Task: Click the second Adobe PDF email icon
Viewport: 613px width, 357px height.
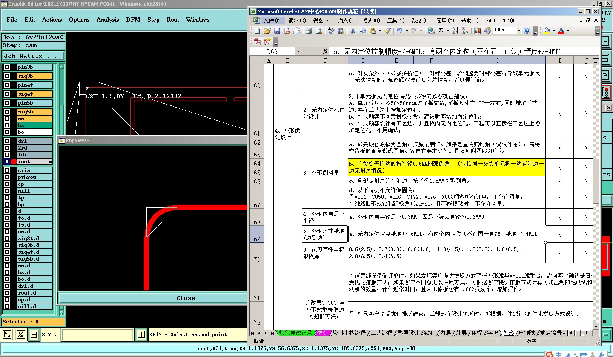Action: [267, 42]
